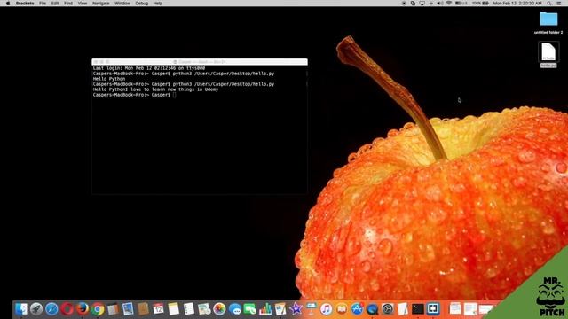Open the Window menu
Screen dimensions: 568x319
tap(122, 4)
